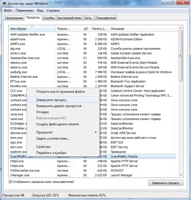Toggle show processes from all users checkbox
This screenshot has width=191, height=200.
[x=10, y=182]
